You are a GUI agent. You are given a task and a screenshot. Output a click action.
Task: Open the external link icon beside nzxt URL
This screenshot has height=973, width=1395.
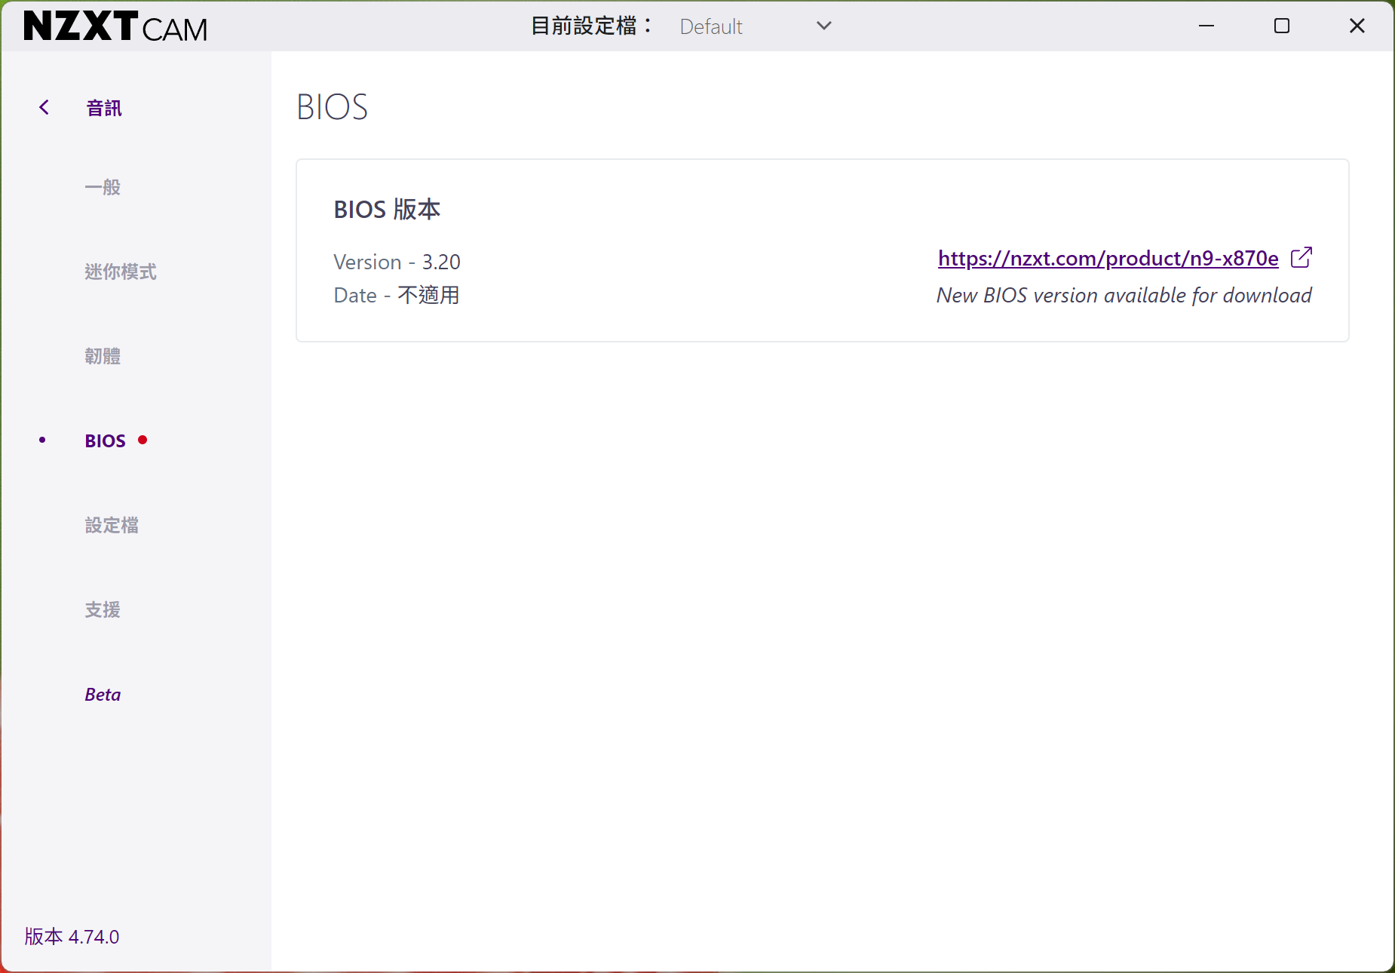click(1301, 258)
